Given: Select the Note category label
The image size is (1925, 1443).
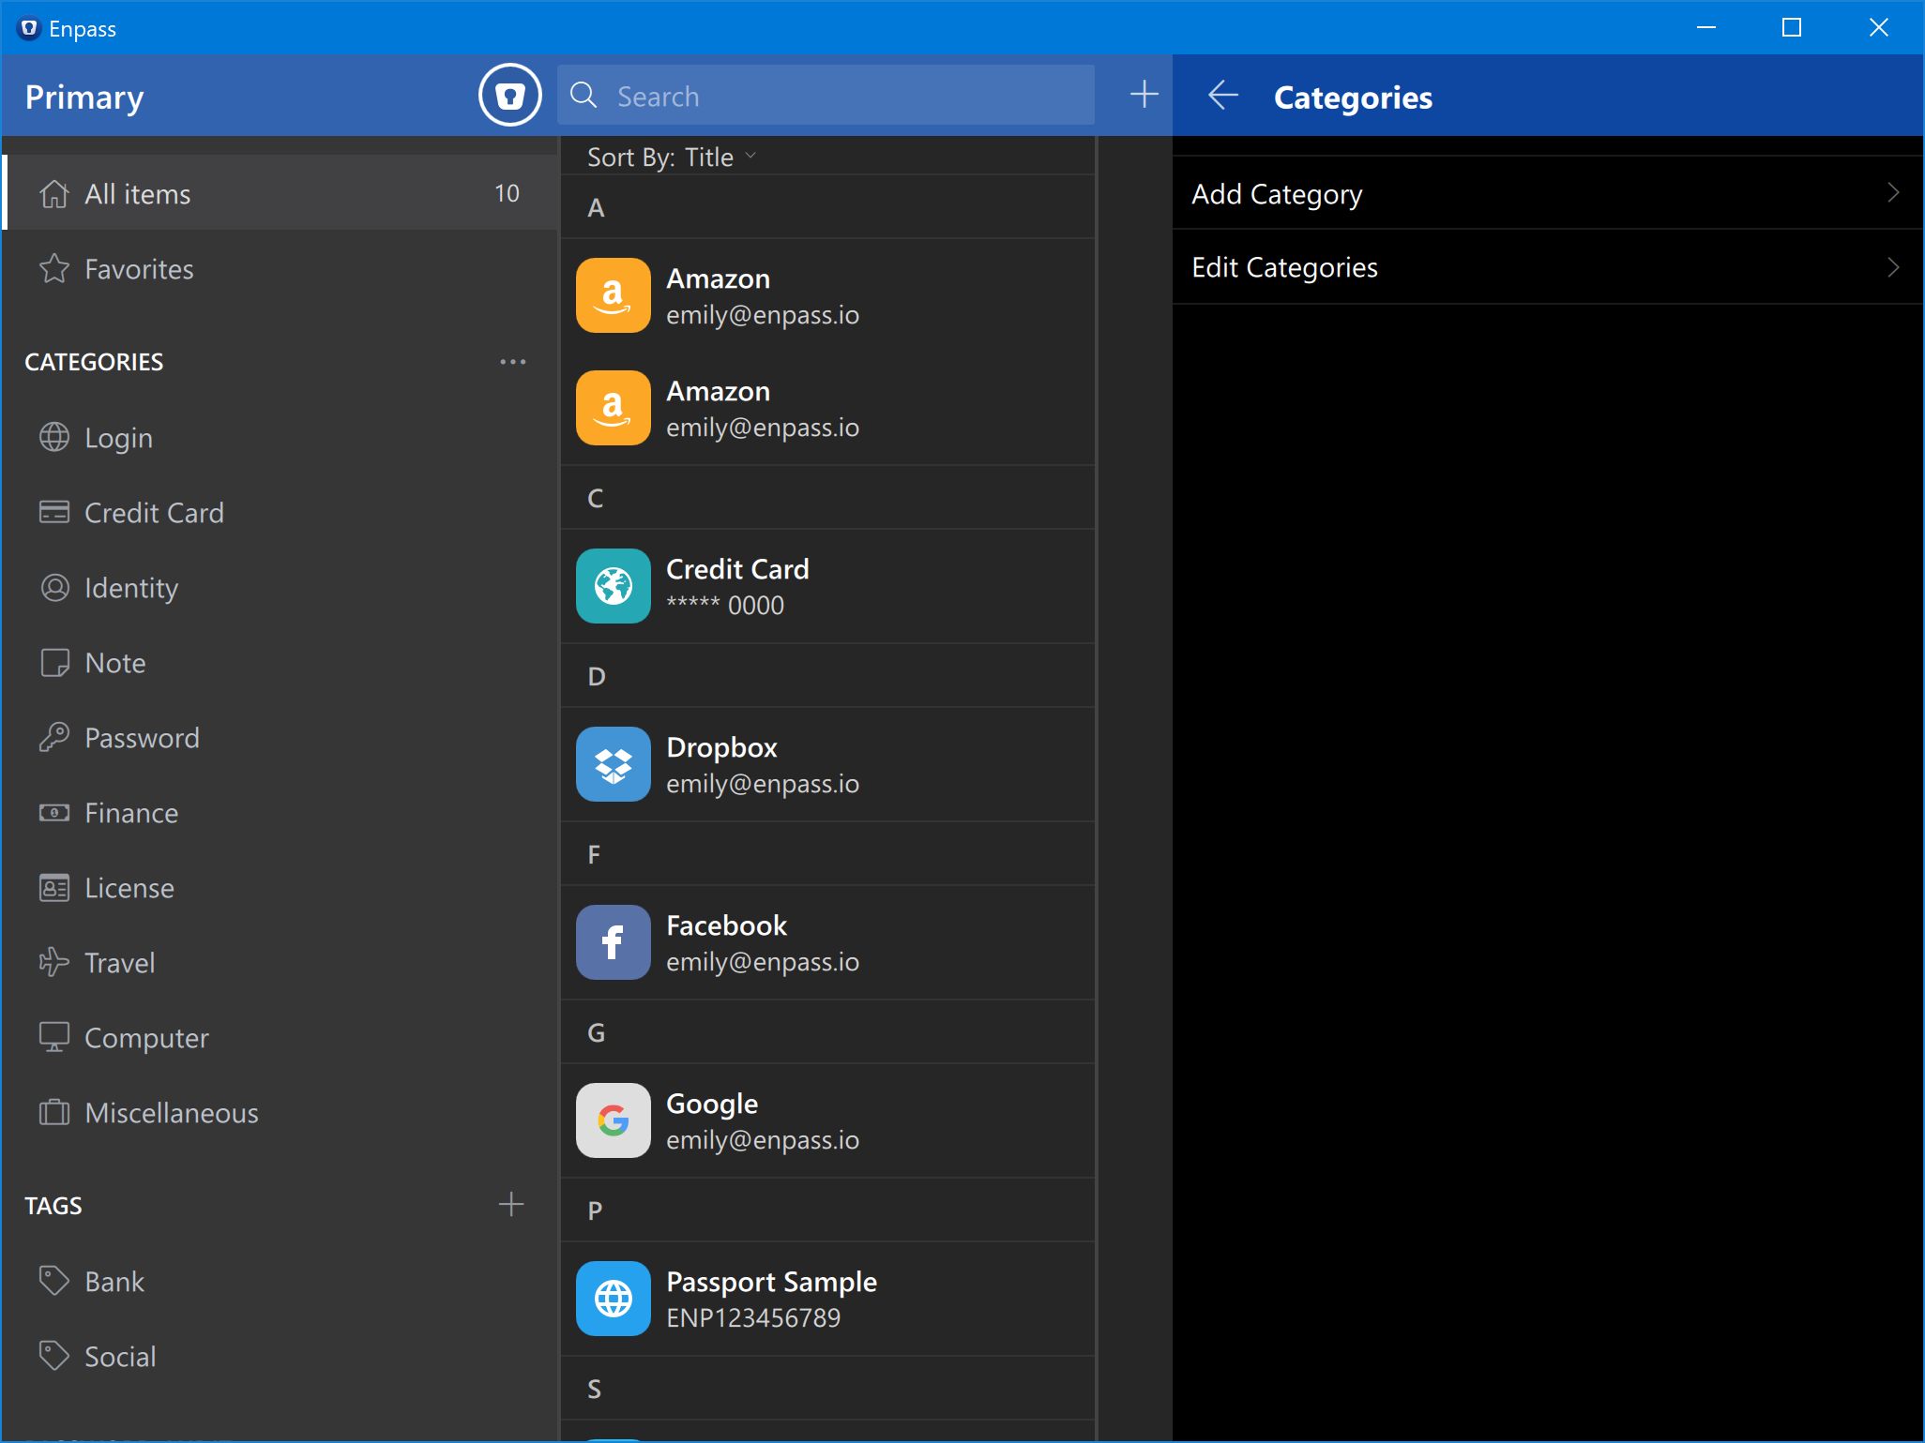Looking at the screenshot, I should 115,663.
